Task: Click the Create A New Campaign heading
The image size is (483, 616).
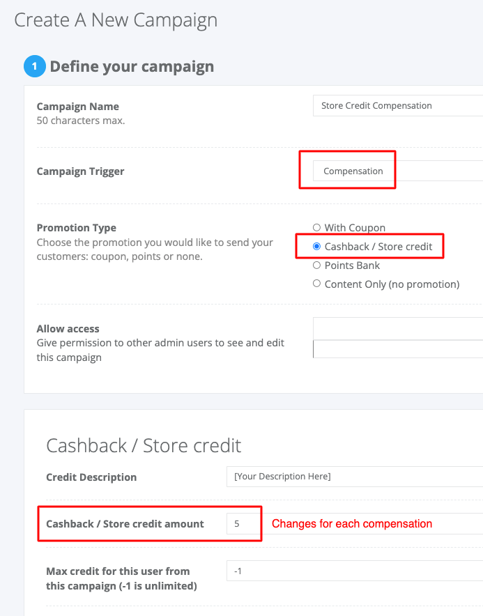Action: pyautogui.click(x=116, y=20)
